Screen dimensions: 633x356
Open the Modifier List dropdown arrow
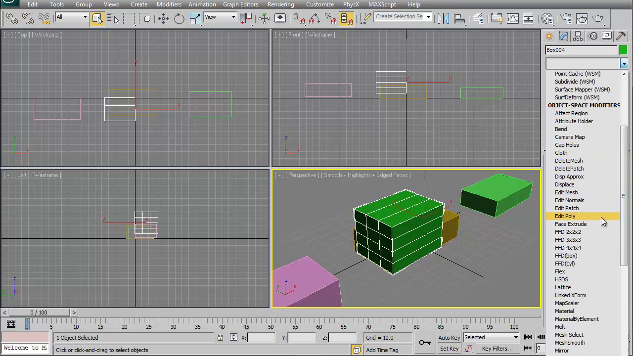point(624,64)
